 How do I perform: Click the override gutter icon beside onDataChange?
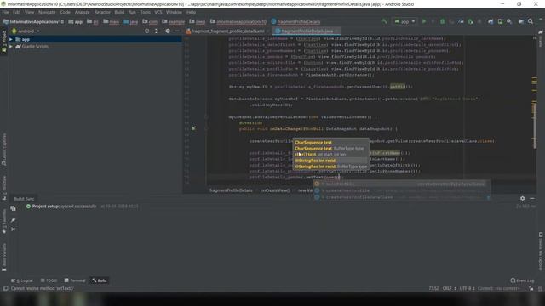[193, 128]
